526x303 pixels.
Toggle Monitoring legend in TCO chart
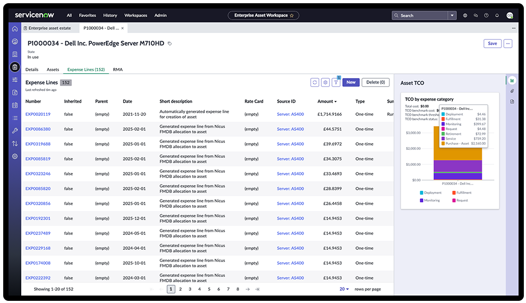(430, 200)
